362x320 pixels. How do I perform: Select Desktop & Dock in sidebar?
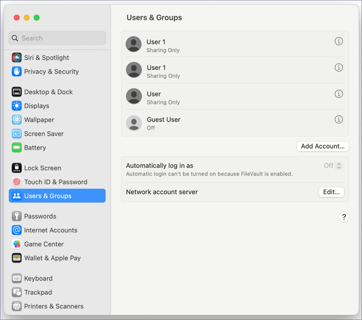pyautogui.click(x=48, y=92)
